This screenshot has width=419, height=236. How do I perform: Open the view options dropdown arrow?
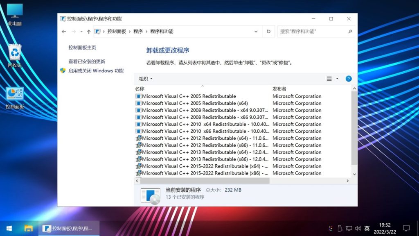coord(337,79)
